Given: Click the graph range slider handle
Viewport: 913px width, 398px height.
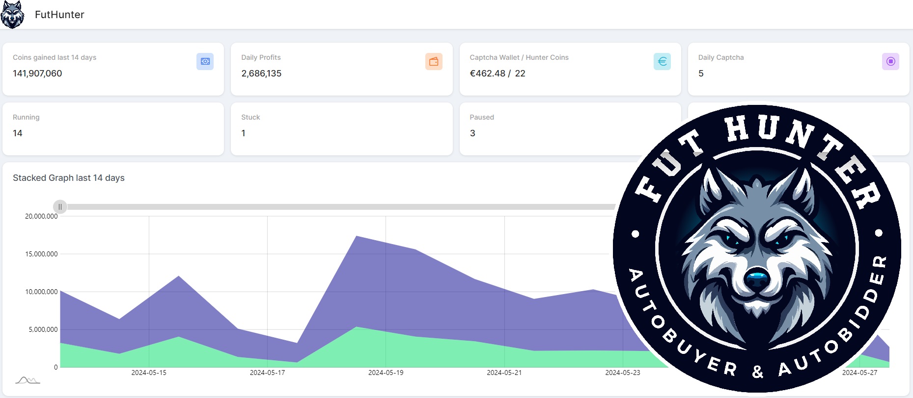Looking at the screenshot, I should (x=60, y=207).
